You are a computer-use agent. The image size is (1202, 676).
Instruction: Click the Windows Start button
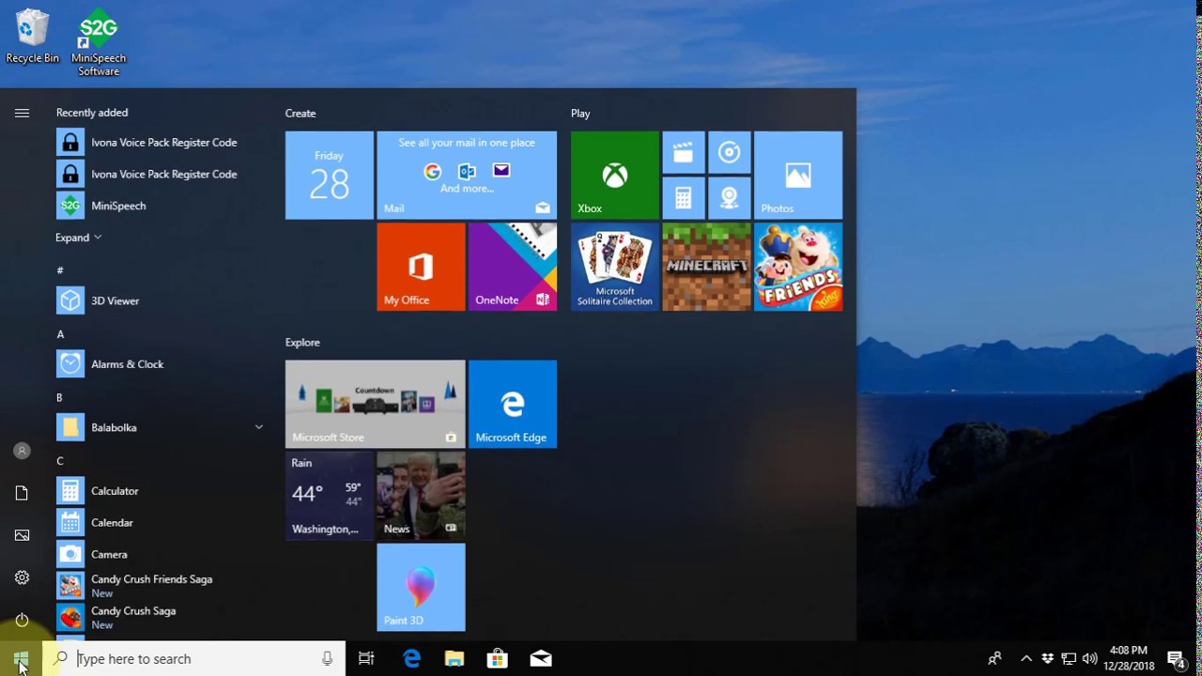click(22, 659)
